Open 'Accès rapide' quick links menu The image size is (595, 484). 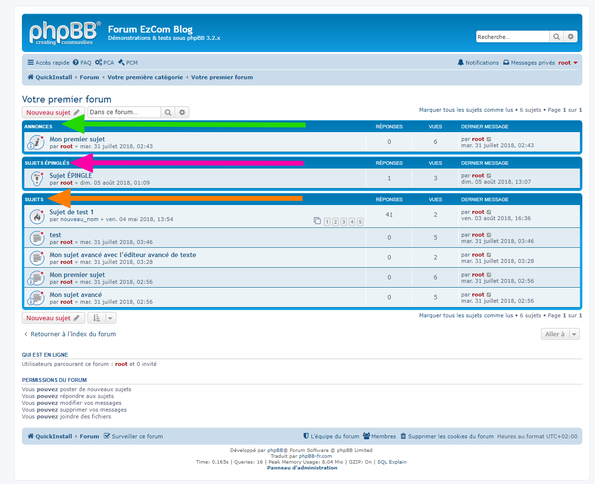pyautogui.click(x=48, y=63)
